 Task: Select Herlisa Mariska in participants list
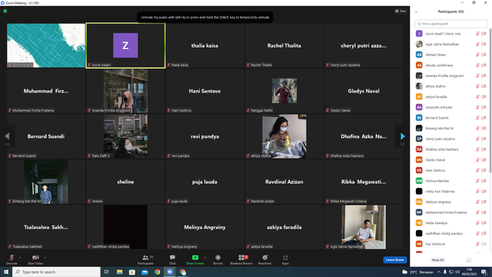pos(451,181)
